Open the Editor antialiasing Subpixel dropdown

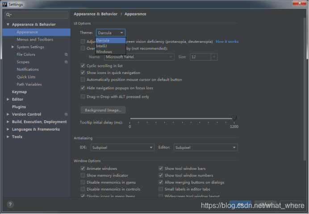coord(205,148)
